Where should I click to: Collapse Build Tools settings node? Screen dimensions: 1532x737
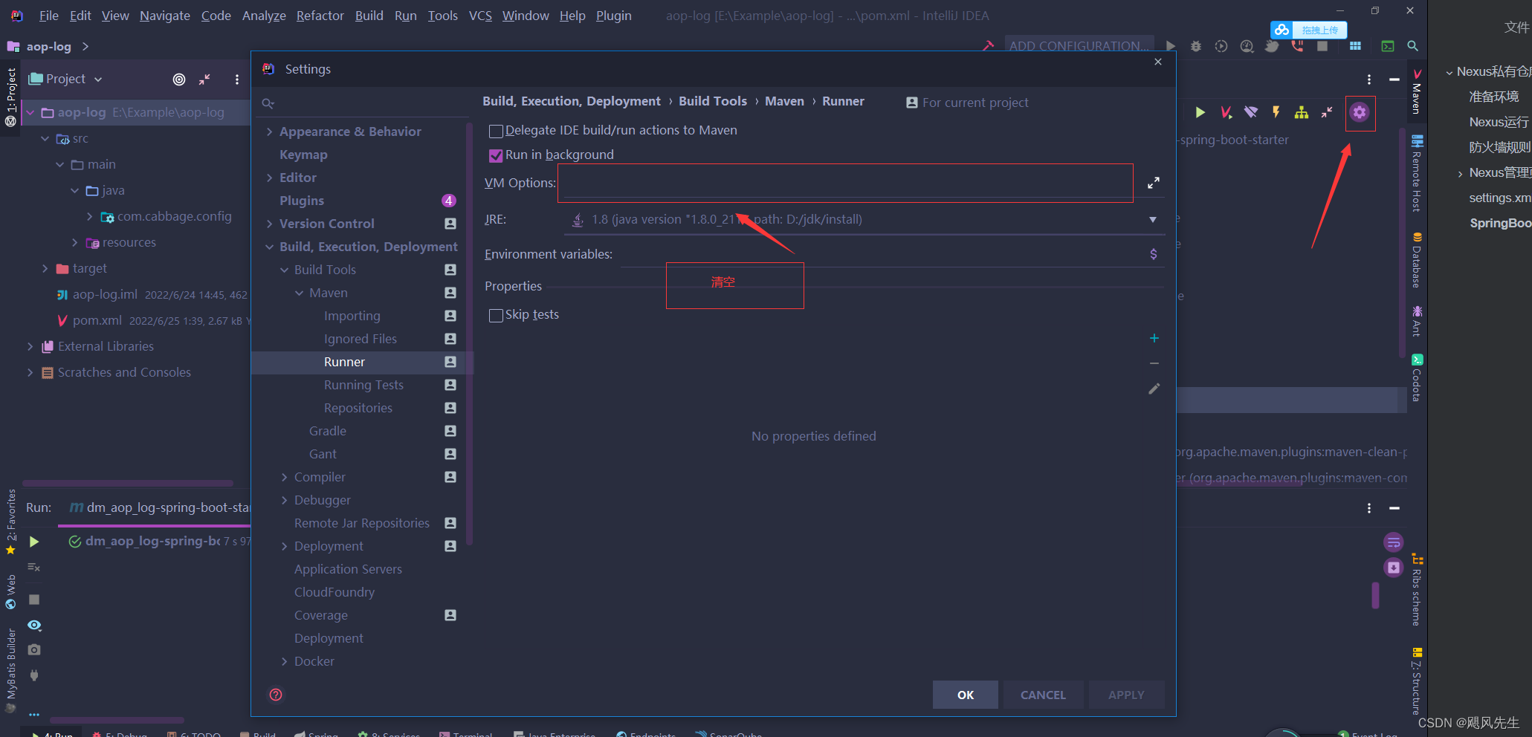(284, 270)
